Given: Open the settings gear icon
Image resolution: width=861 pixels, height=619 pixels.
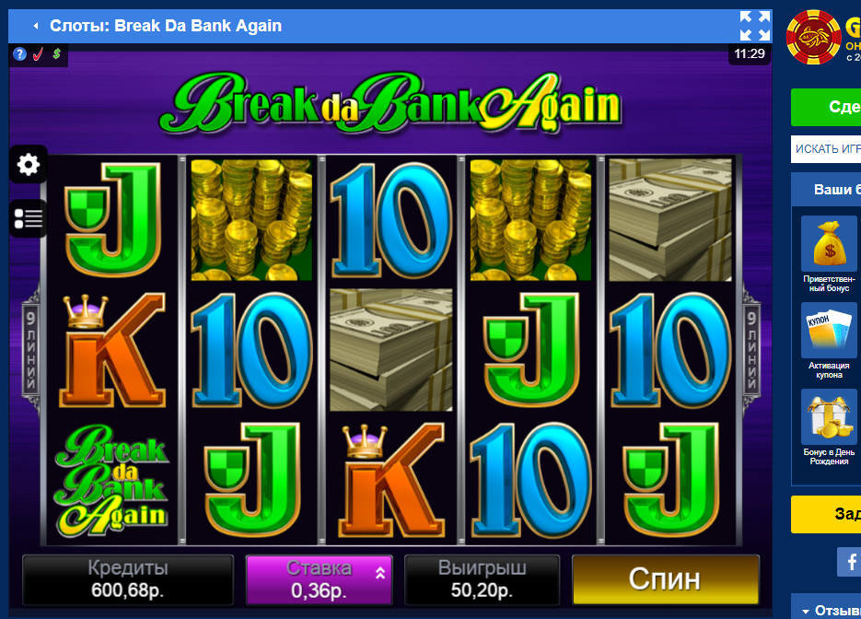Looking at the screenshot, I should coord(28,164).
